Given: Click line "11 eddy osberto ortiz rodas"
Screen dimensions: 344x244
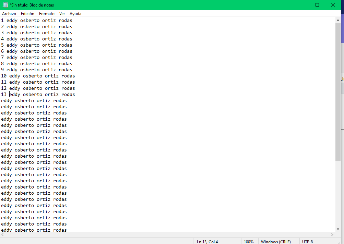Looking at the screenshot, I should tap(38, 82).
